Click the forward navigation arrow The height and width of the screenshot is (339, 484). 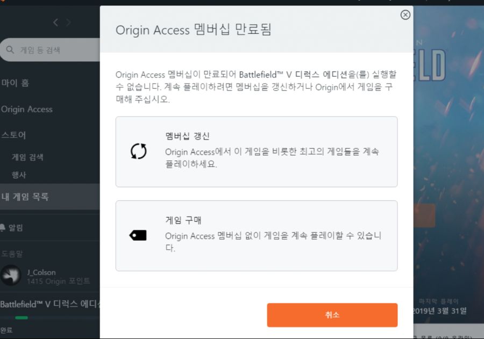(68, 22)
